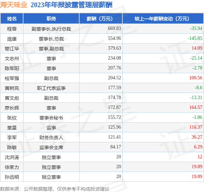Click the position 副董事长,执行总裁

tap(51, 29)
